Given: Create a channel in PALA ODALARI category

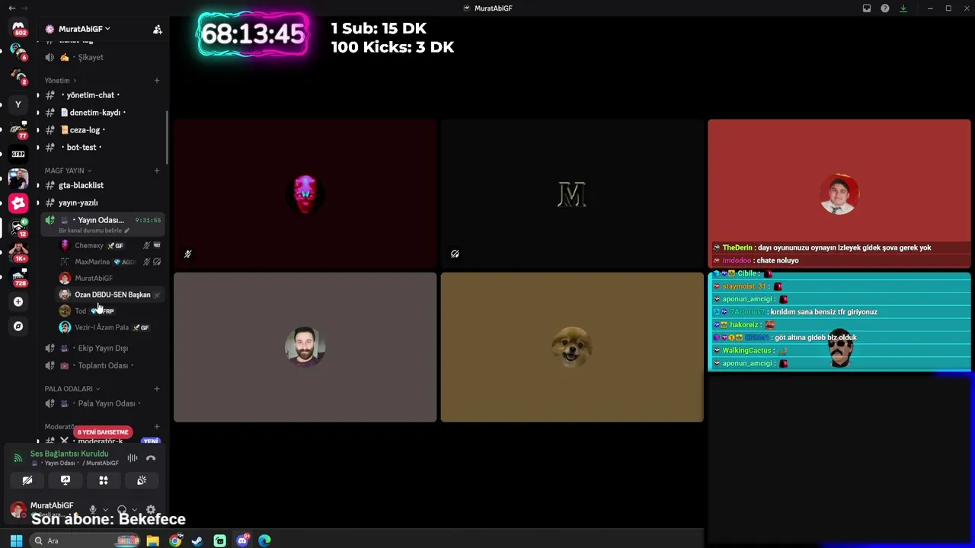Looking at the screenshot, I should (157, 388).
